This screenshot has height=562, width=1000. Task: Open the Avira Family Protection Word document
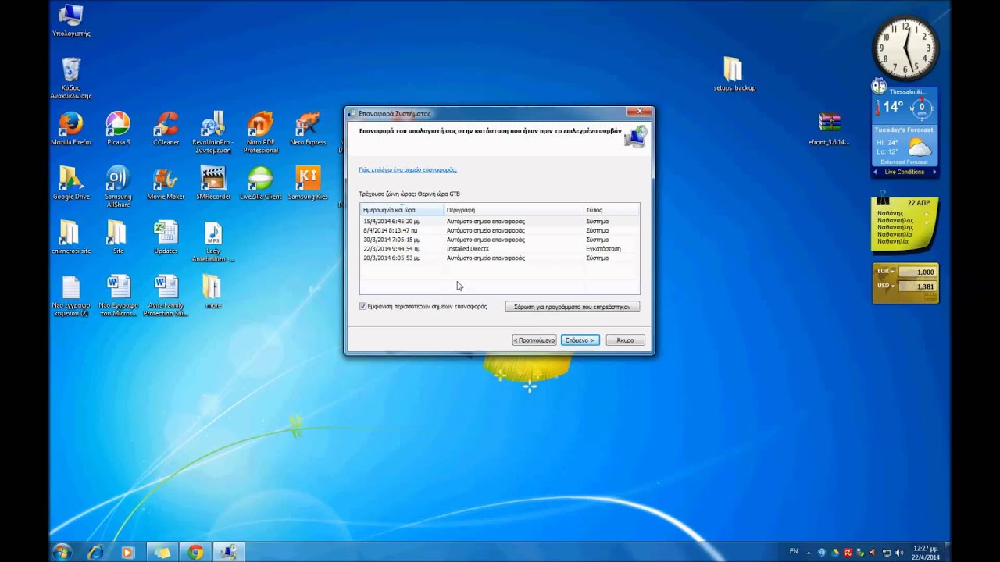(x=166, y=297)
